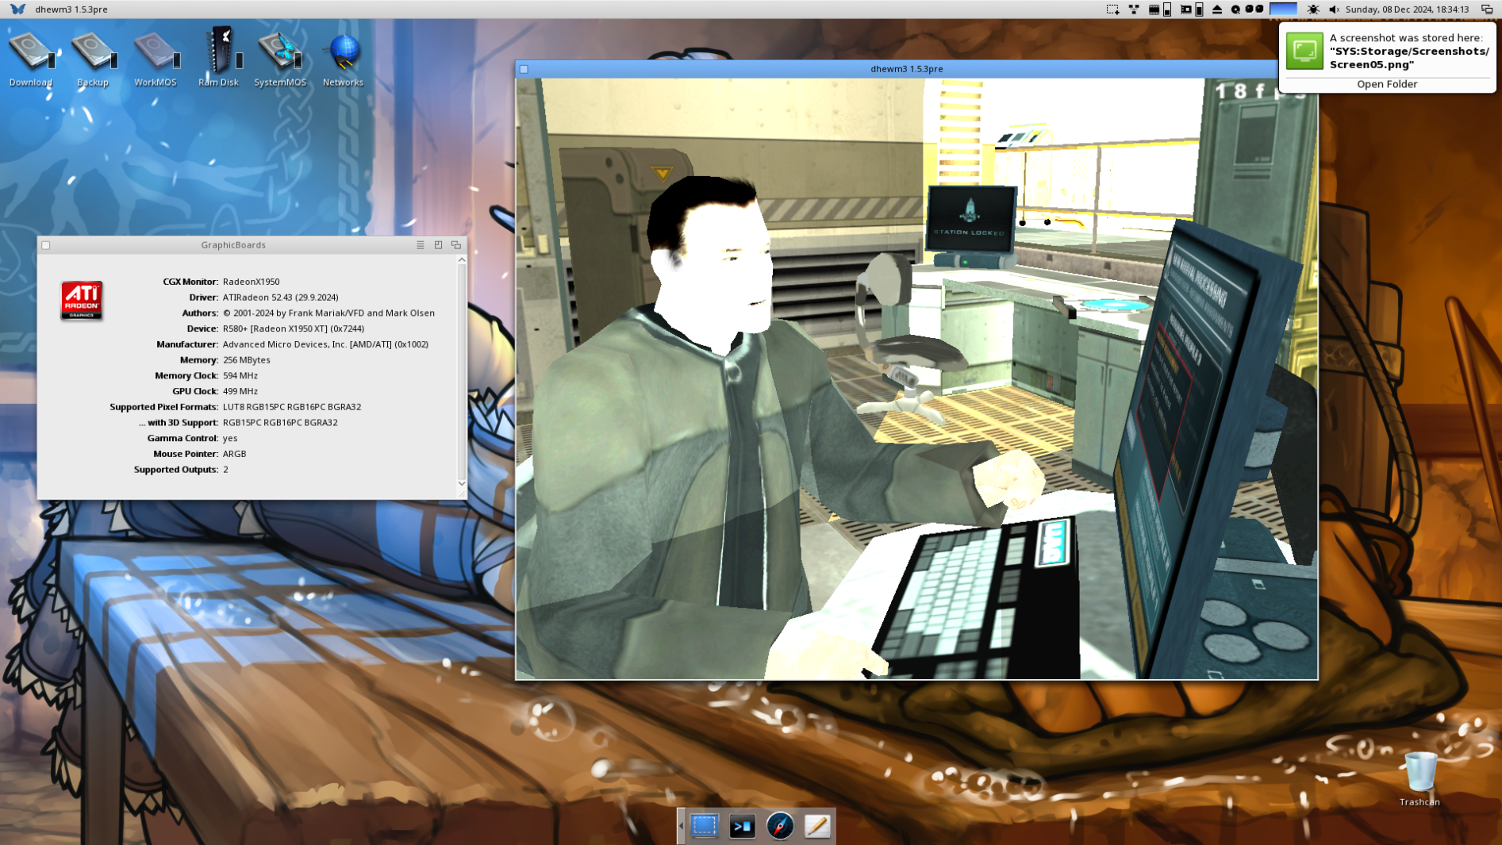Click the Gamma Control yes value
This screenshot has width=1502, height=845.
(230, 439)
